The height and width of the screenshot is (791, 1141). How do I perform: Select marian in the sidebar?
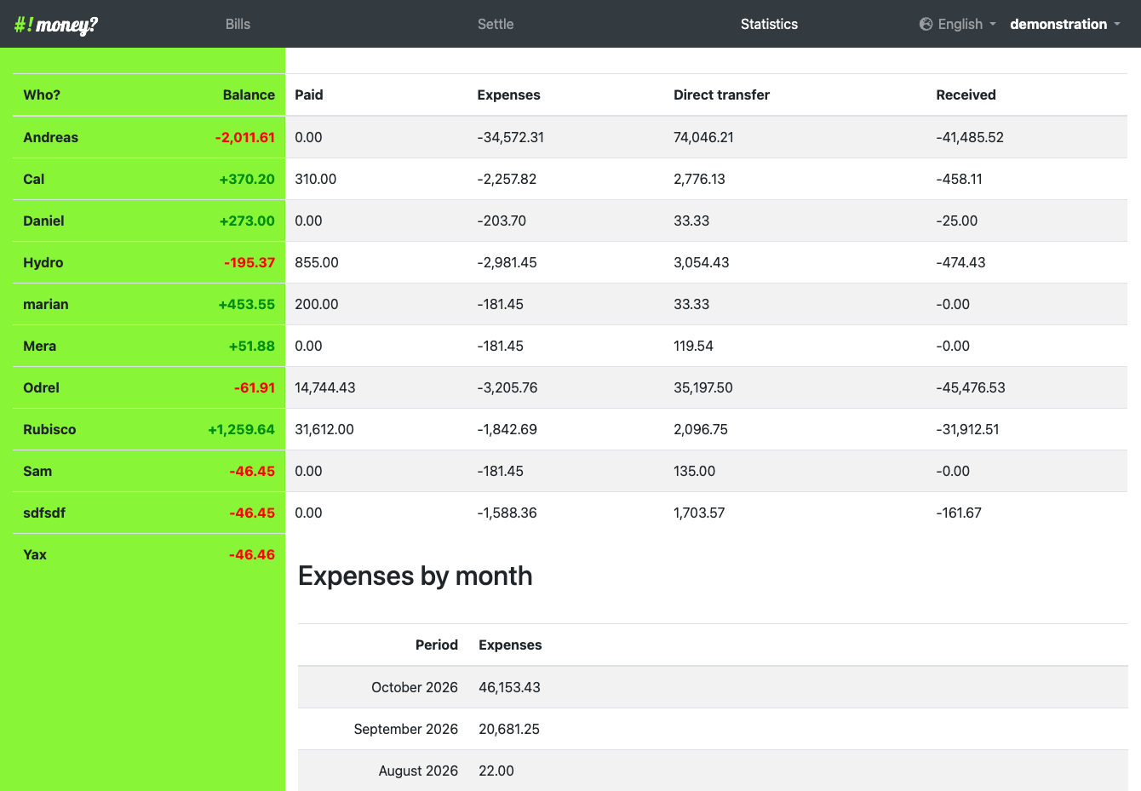tap(45, 304)
